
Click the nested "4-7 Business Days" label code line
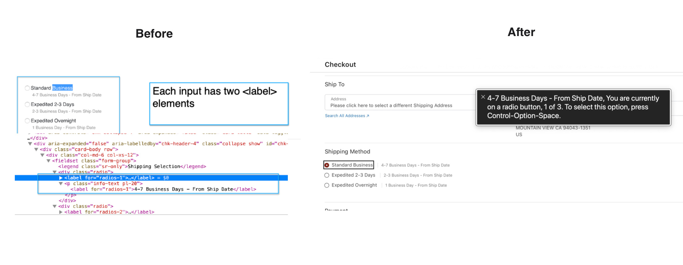163,189
